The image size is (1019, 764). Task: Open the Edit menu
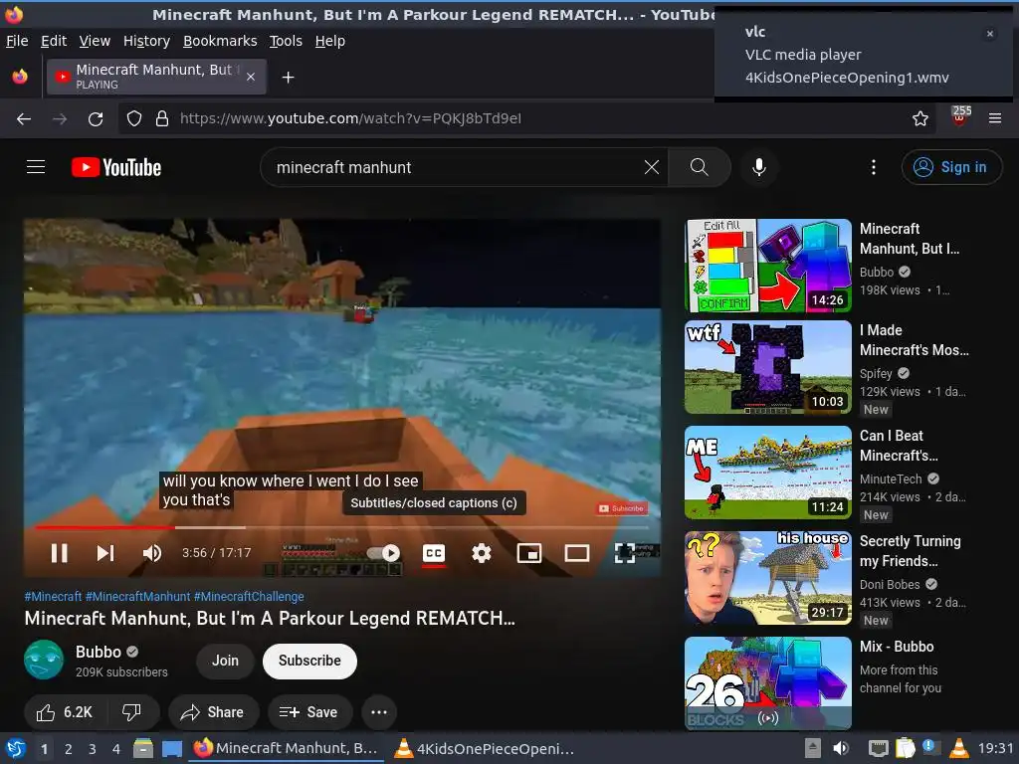click(x=54, y=41)
